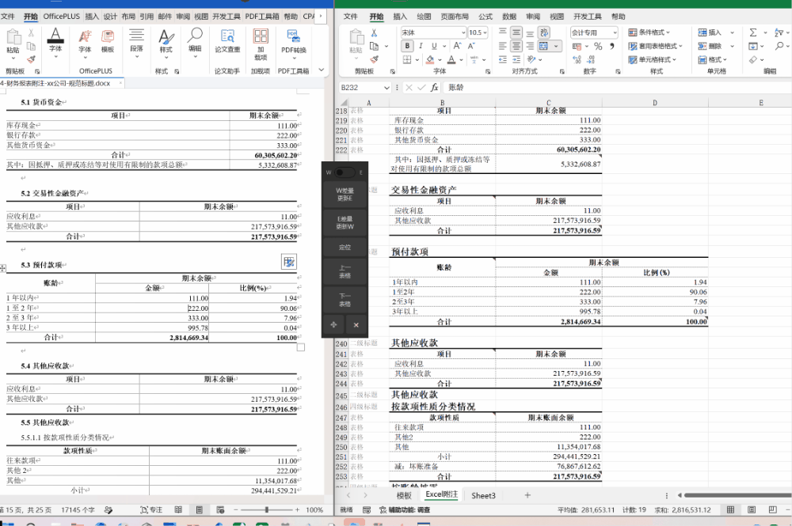Decrease font size in Excel
This screenshot has height=526, width=792.
[x=471, y=46]
